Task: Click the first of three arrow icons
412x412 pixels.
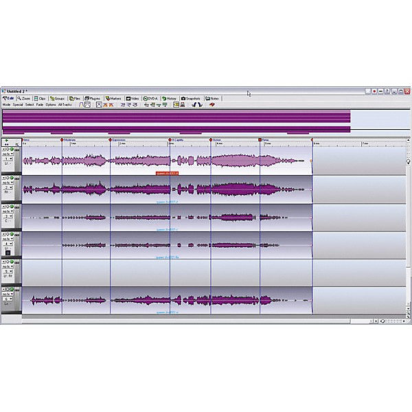Action: point(123,105)
